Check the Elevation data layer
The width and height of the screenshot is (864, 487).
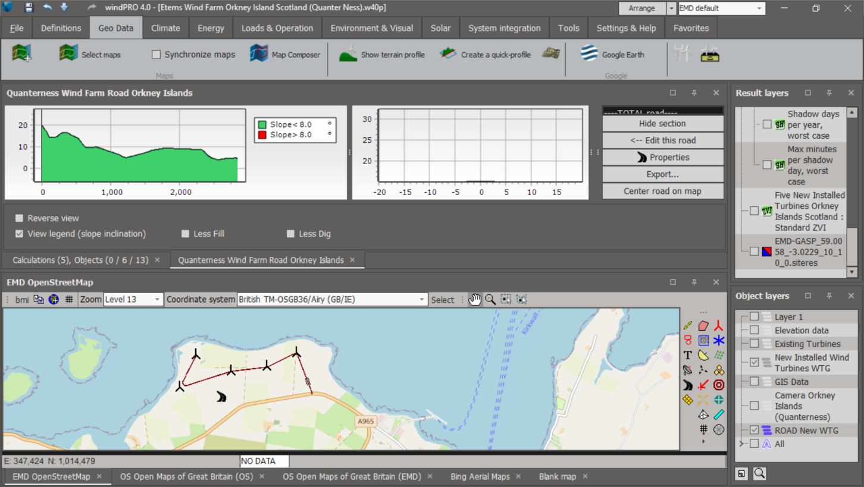755,330
